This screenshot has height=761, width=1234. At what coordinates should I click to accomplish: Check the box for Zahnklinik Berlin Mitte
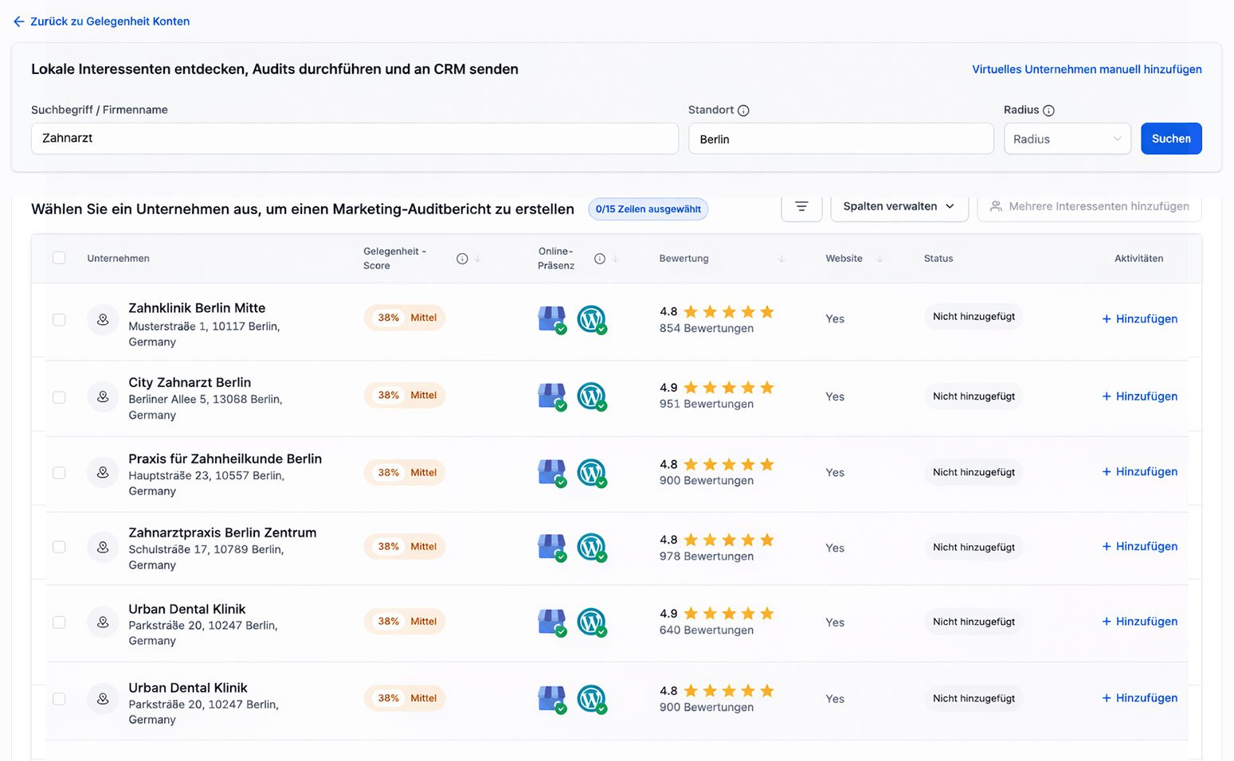click(x=59, y=319)
